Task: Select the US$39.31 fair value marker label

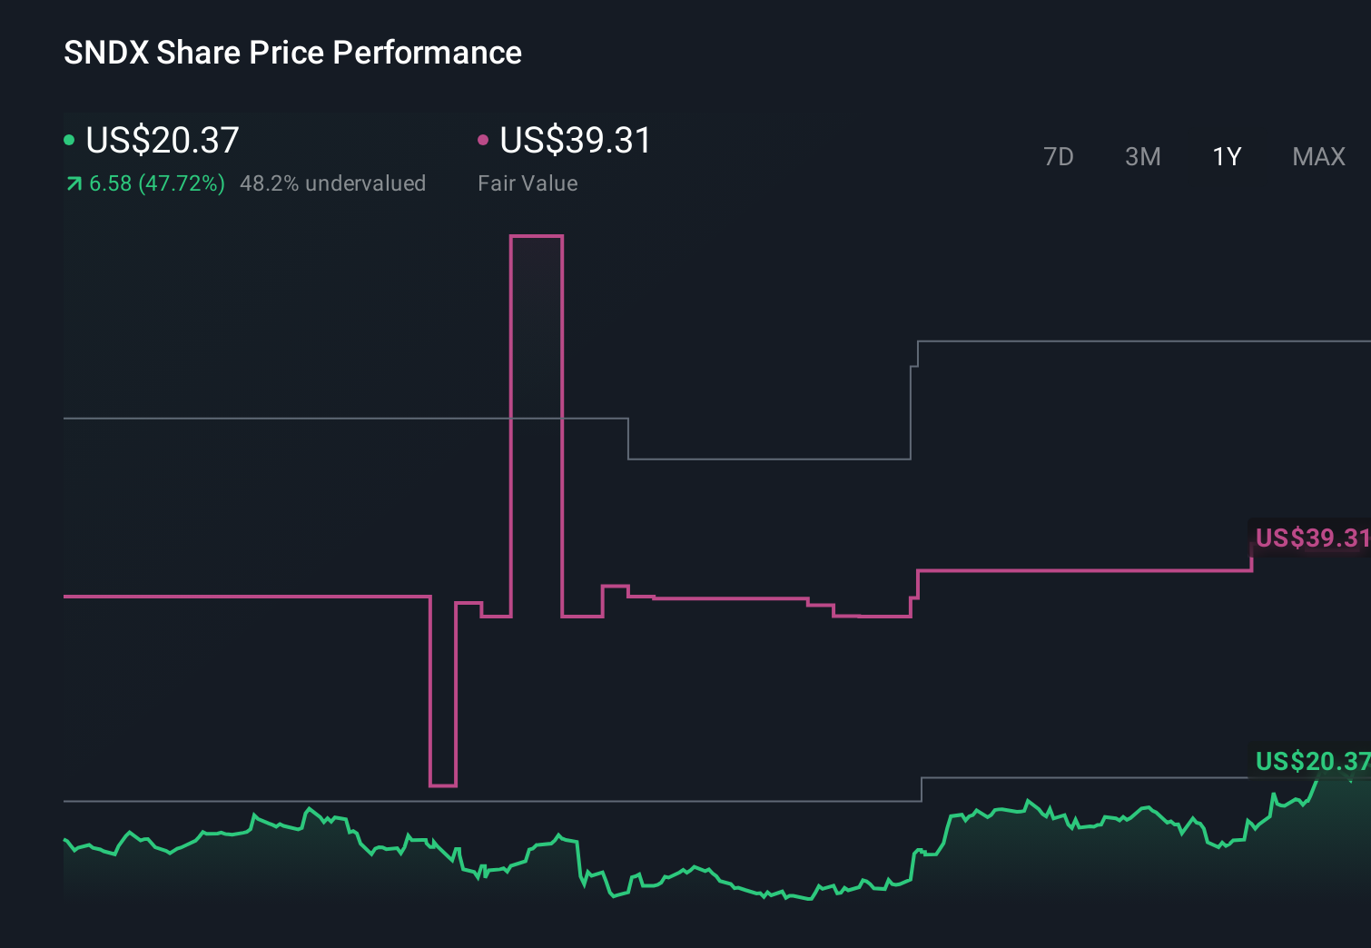Action: (x=1311, y=538)
